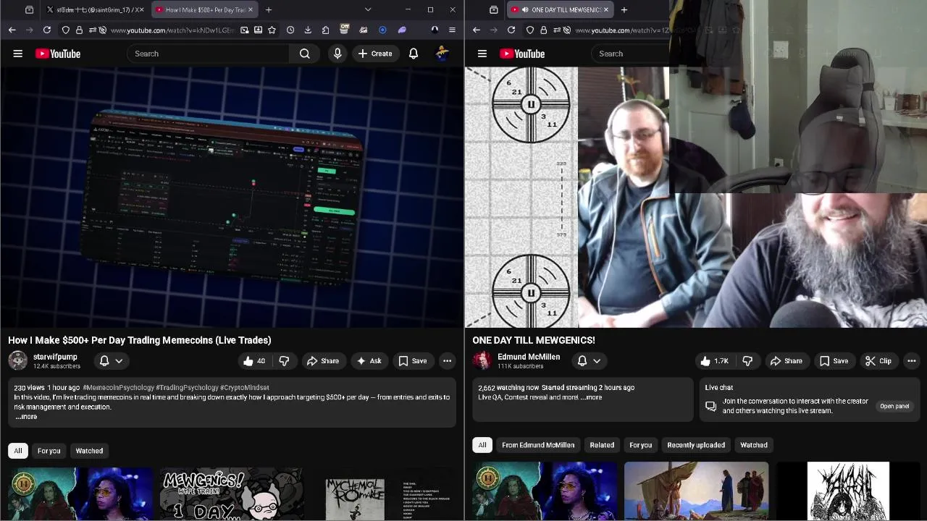927x521 pixels.
Task: Save the starwifpump video to playlist
Action: [x=413, y=360]
